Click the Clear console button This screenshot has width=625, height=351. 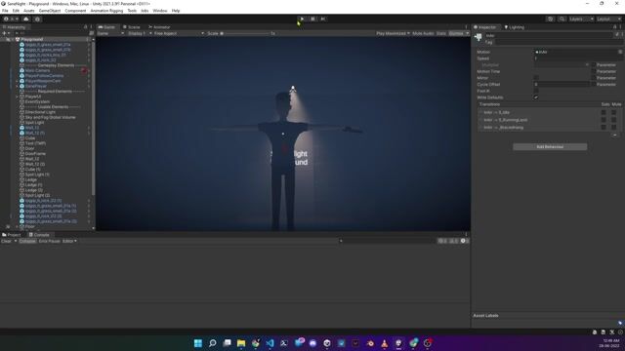[x=7, y=241]
